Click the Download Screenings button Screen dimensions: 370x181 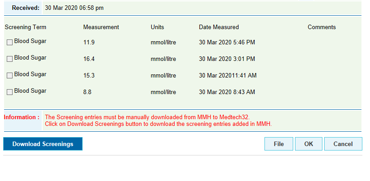click(43, 144)
